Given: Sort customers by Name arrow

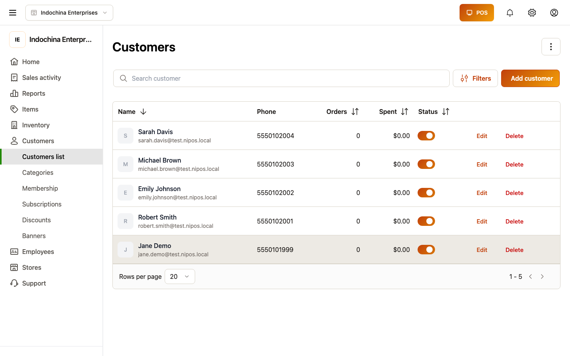Looking at the screenshot, I should point(143,112).
